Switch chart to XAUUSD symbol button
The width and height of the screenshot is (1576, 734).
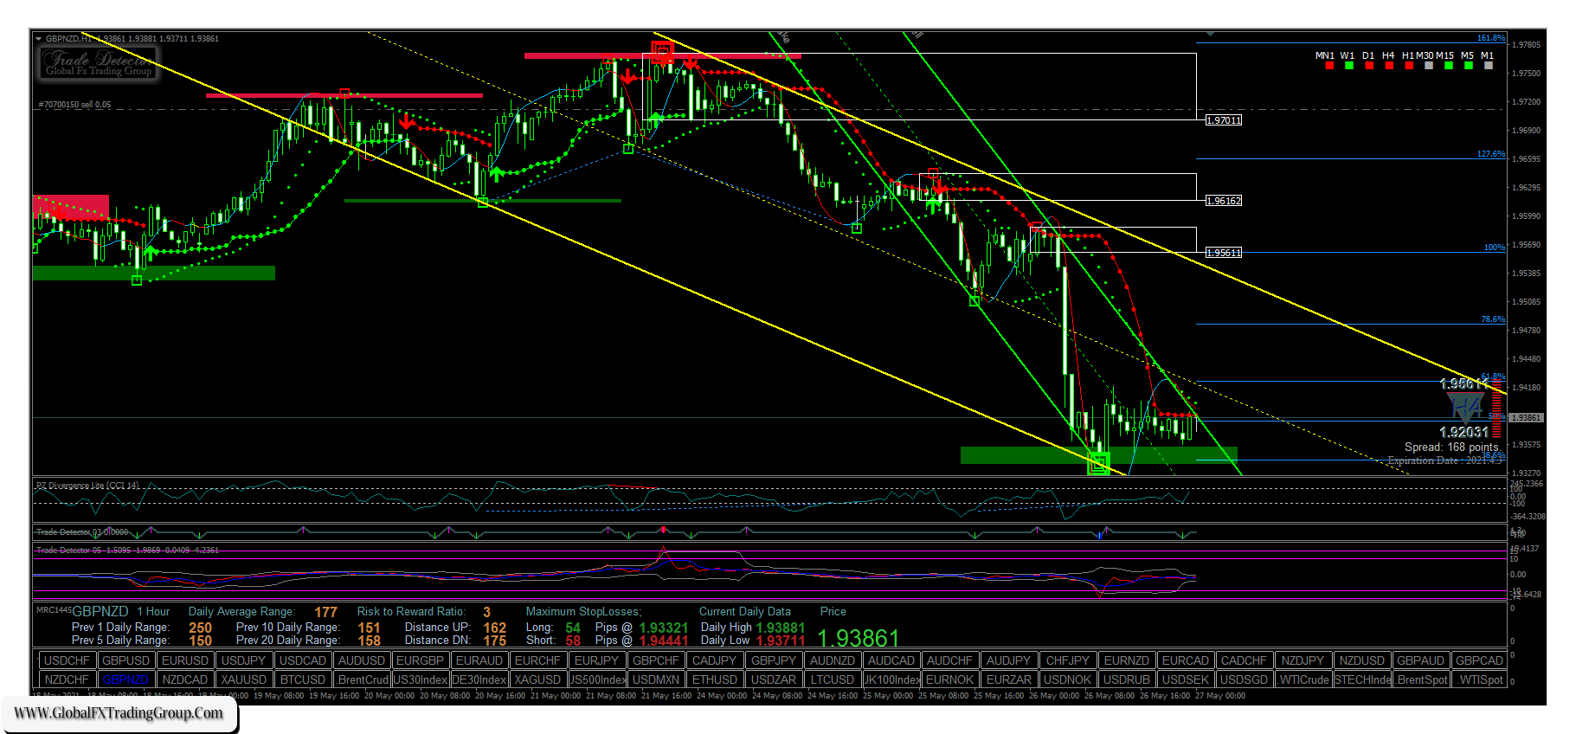click(x=243, y=679)
